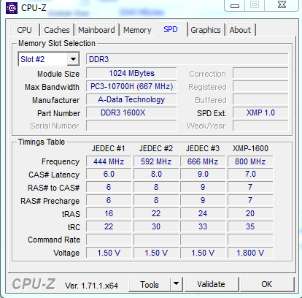Click the empty Command Rate cell under JEDEC #1
This screenshot has width=302, height=298.
coord(109,240)
